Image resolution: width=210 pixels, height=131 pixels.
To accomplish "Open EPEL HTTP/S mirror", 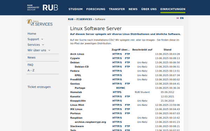I will pos(117,75).
